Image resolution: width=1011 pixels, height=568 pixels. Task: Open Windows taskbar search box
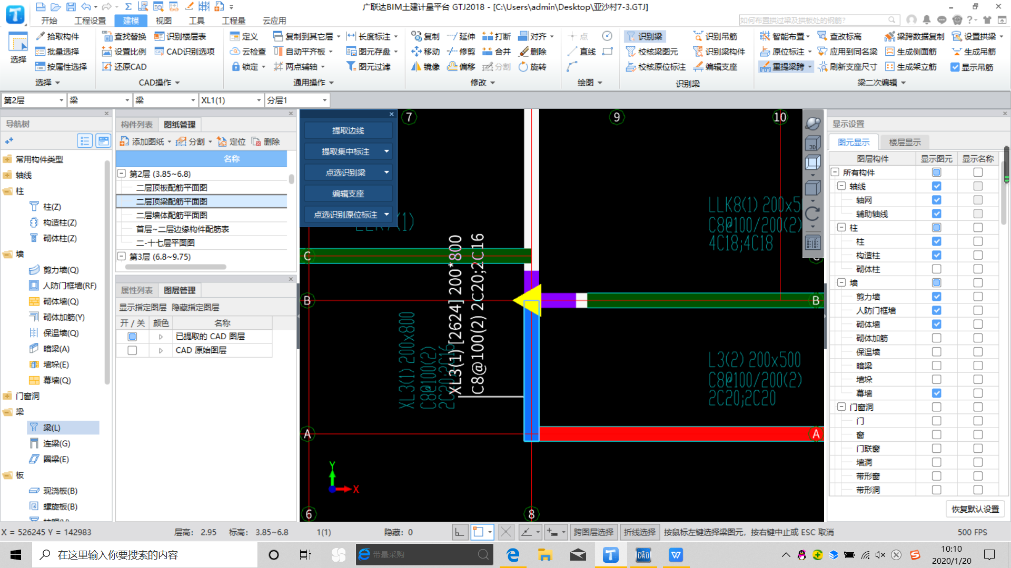(x=145, y=555)
